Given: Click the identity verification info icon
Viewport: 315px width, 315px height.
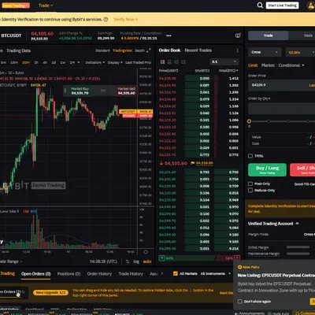Looking at the screenshot, I should 106,20.
